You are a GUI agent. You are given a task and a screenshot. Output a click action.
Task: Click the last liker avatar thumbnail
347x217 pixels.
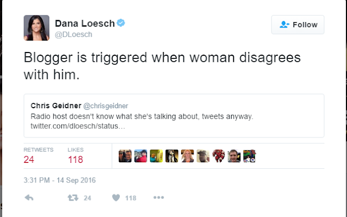pyautogui.click(x=249, y=156)
